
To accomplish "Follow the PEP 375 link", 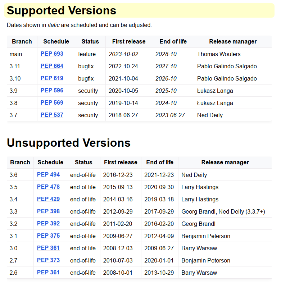I will point(48,236).
